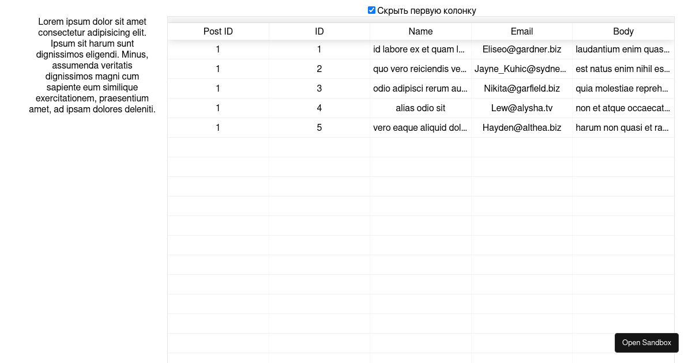Click the Lorem ipsum paragraph text

[92, 65]
